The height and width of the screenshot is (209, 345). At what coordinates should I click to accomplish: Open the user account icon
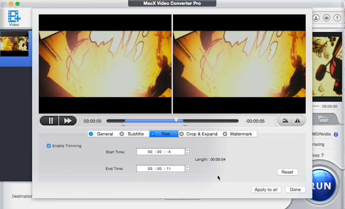tap(316, 18)
